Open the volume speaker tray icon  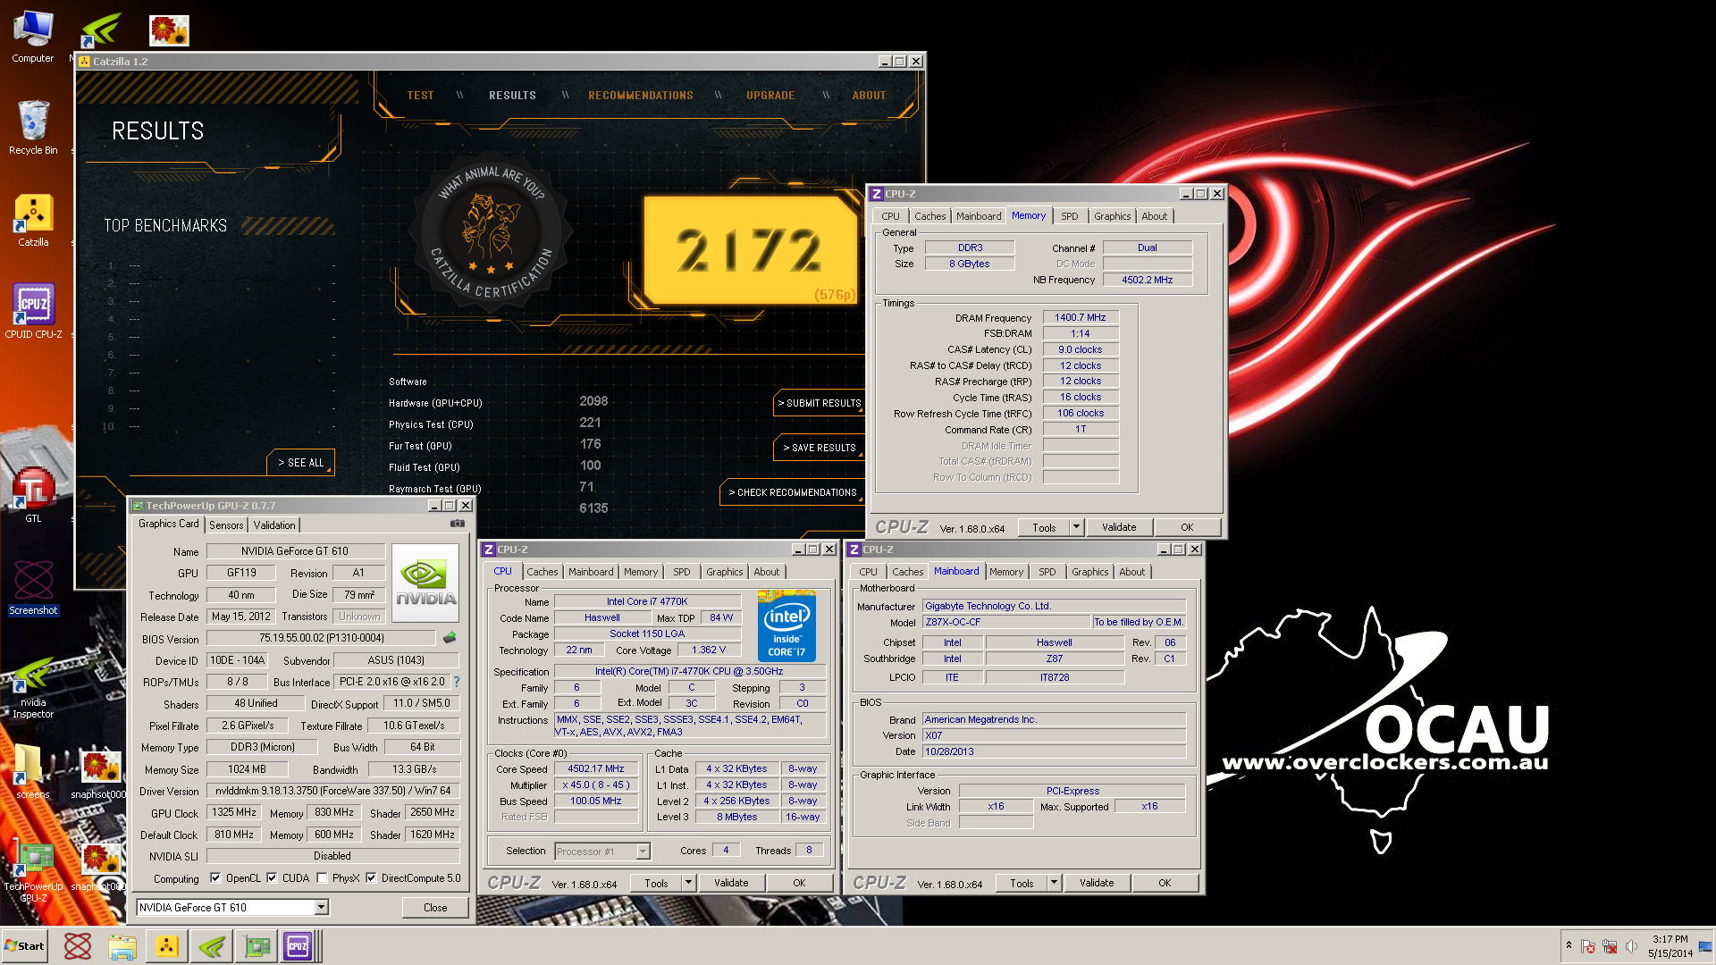click(x=1631, y=946)
